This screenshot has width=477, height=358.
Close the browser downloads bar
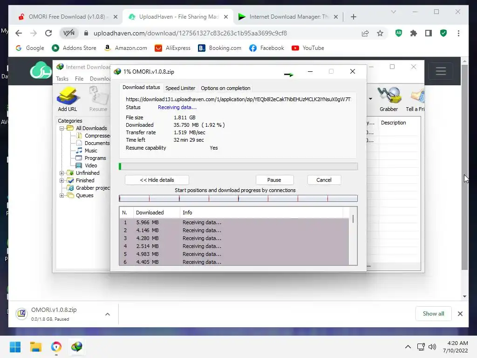[460, 314]
